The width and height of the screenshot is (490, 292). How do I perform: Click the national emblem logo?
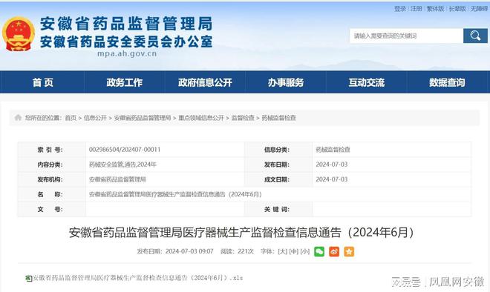point(19,34)
